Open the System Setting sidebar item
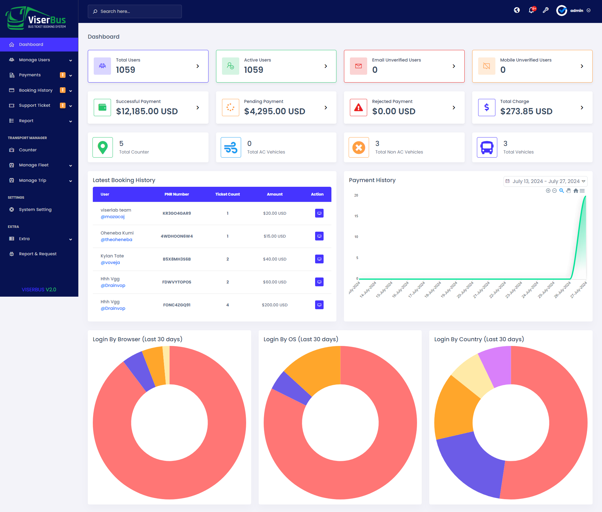Screen dimensions: 602x512 click(35, 209)
